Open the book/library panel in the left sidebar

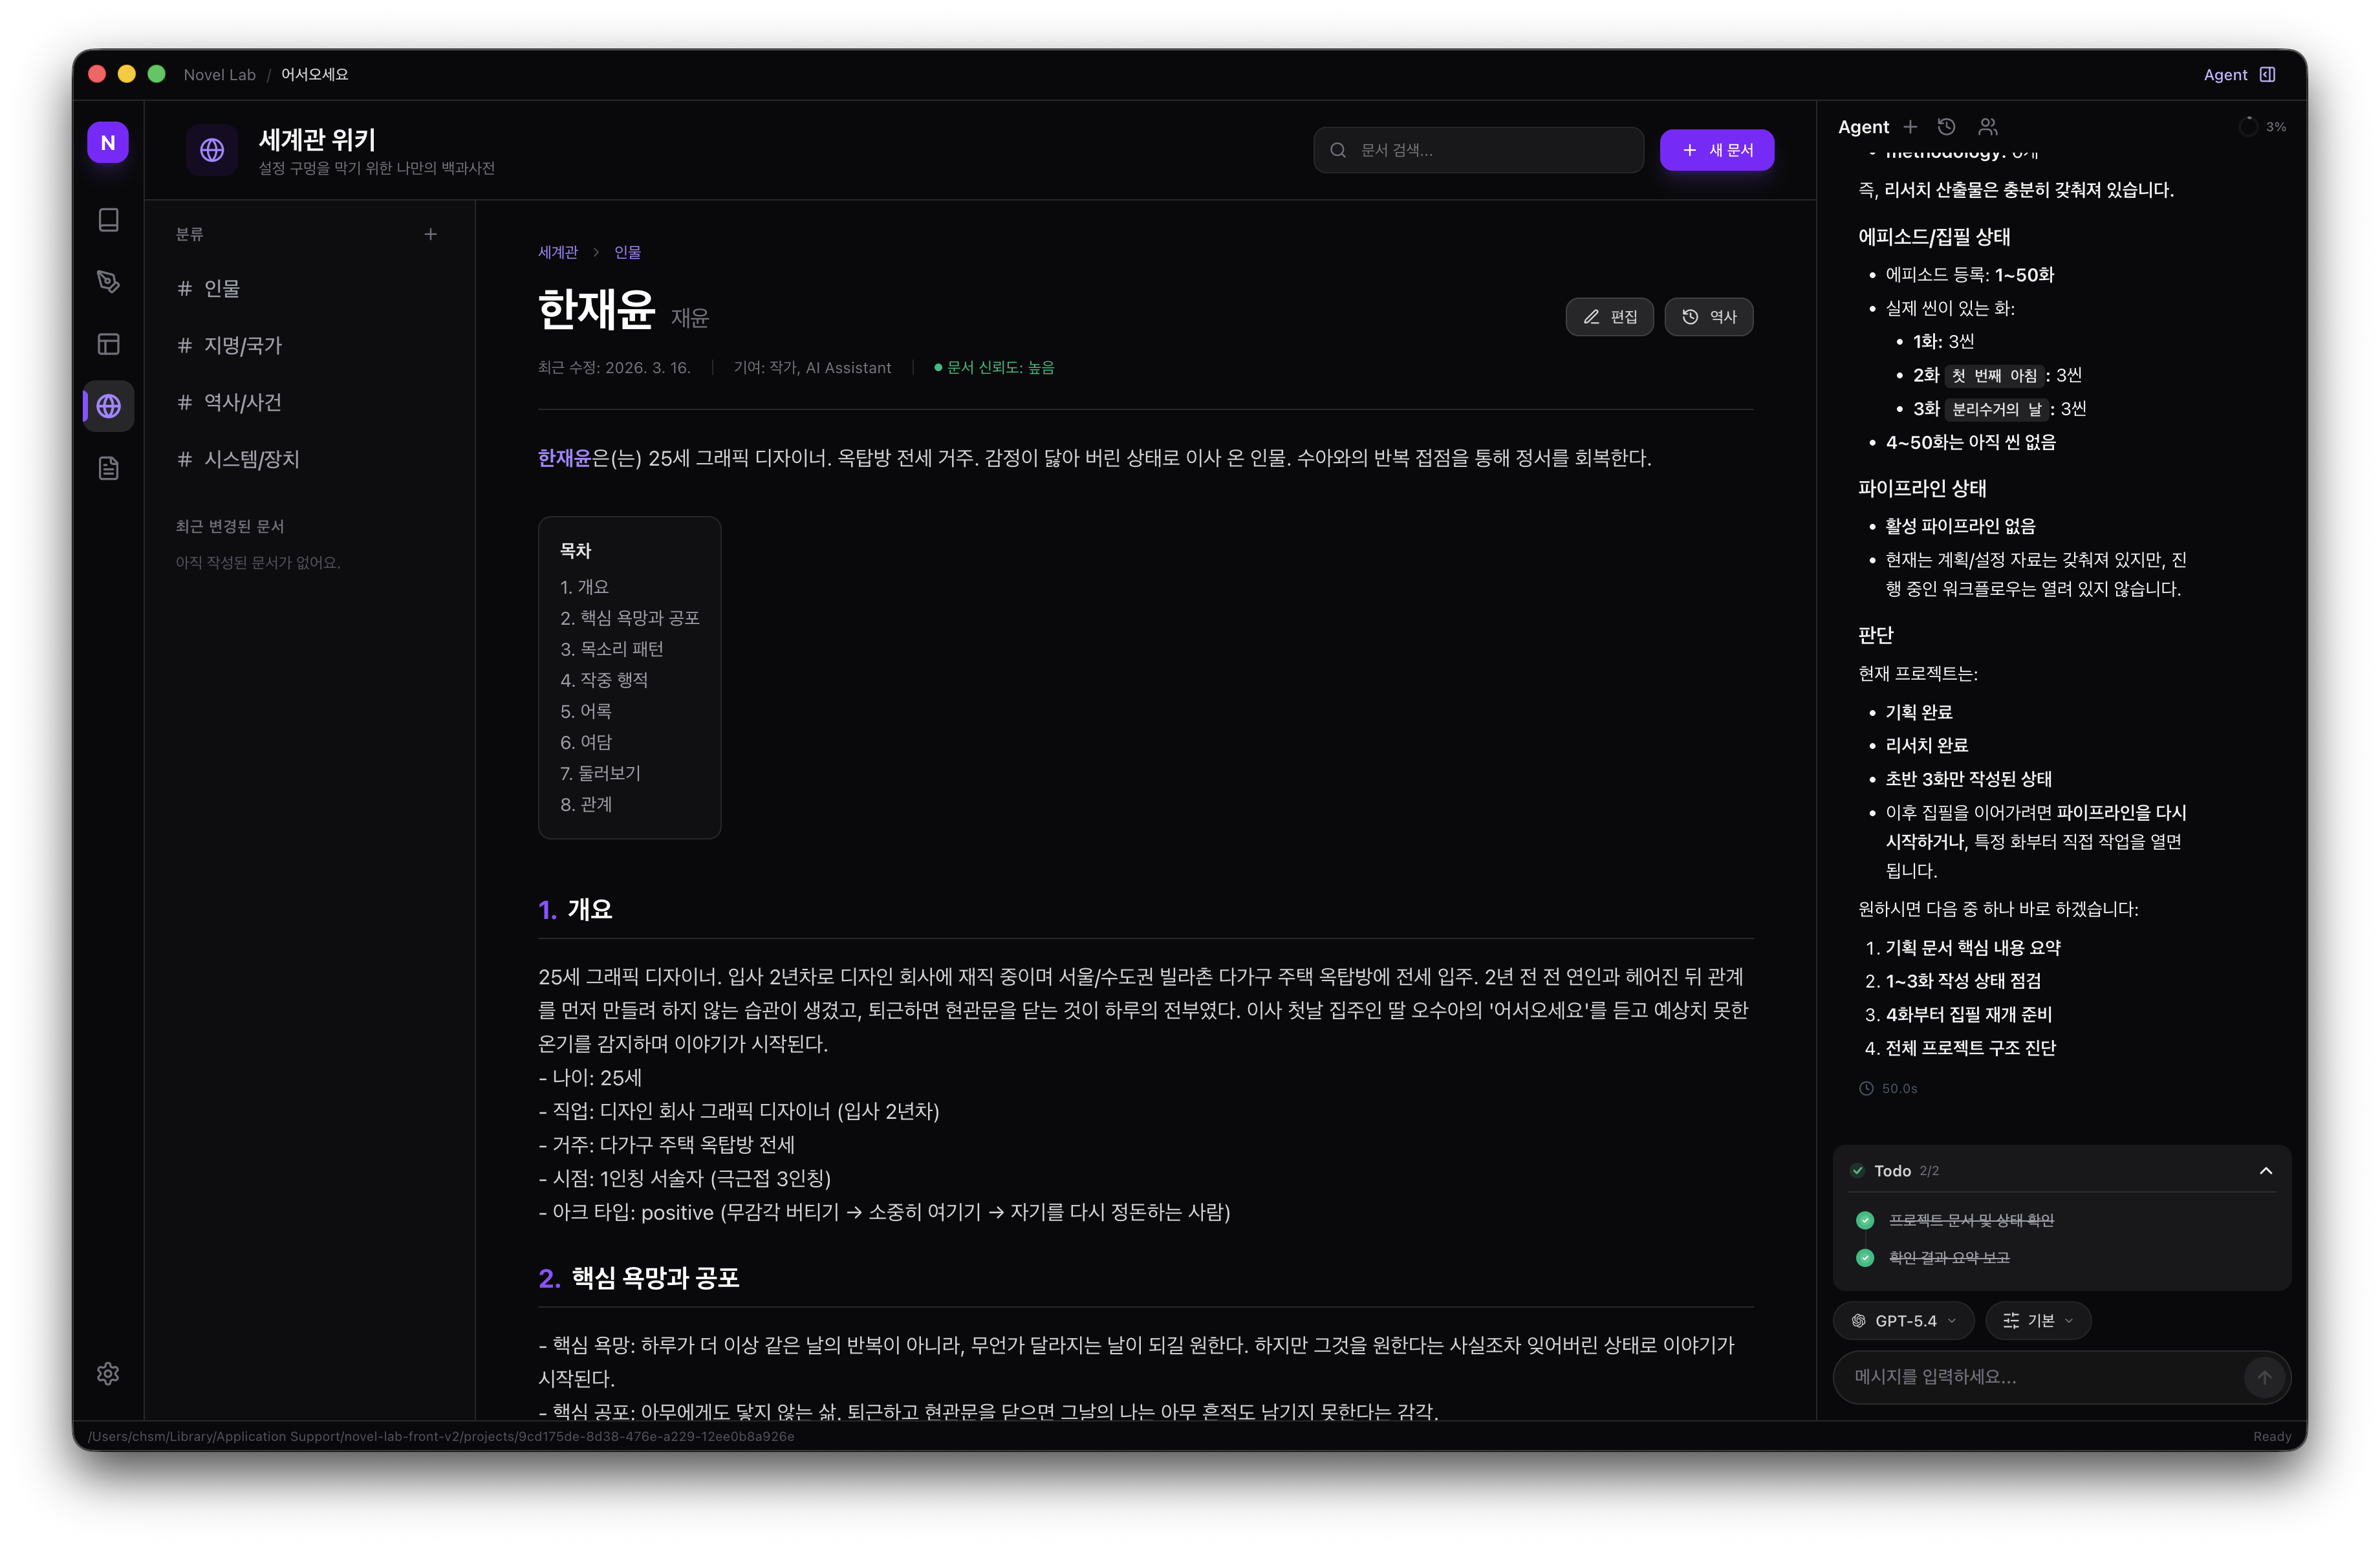click(108, 221)
